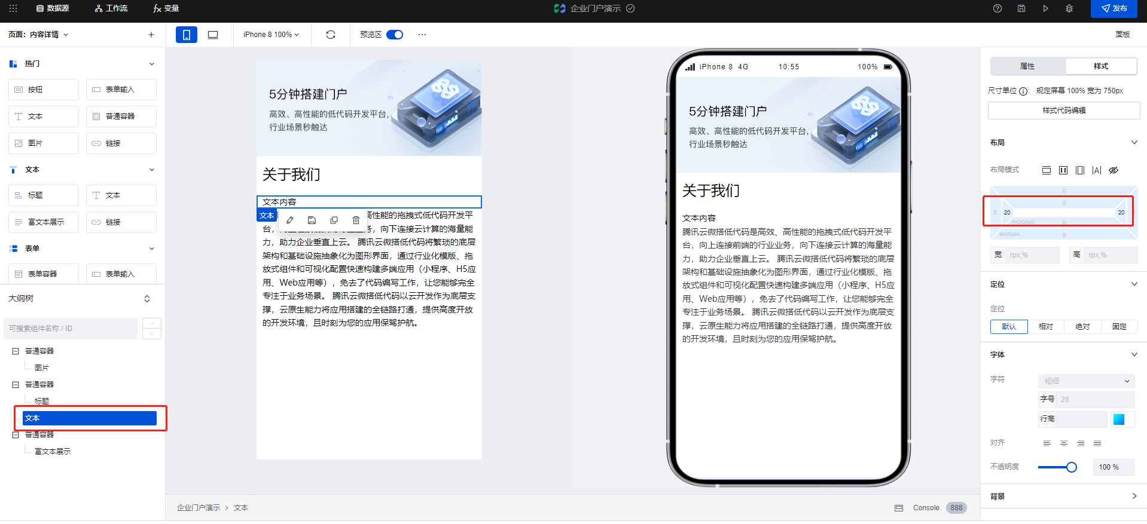Edit the selected text component with pencil icon
Screen dimensions: 1147x524
pyautogui.click(x=290, y=220)
